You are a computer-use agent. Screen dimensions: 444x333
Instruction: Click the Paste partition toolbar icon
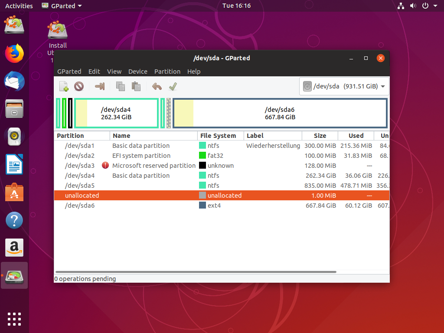coord(136,86)
